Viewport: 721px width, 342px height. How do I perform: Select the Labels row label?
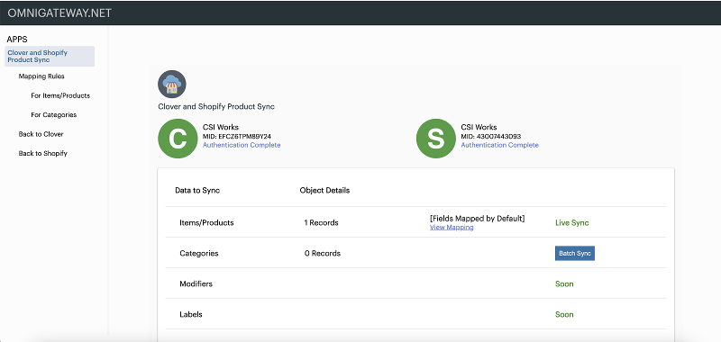tap(191, 314)
